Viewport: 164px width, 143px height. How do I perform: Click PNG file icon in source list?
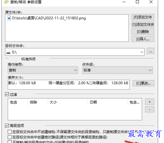point(9,18)
